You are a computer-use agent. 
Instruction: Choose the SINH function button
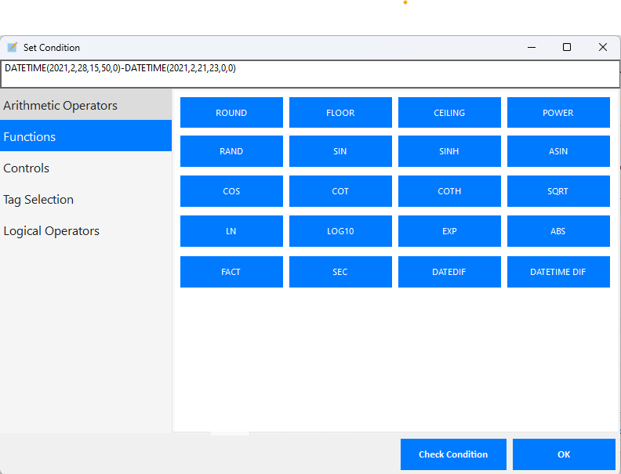449,151
